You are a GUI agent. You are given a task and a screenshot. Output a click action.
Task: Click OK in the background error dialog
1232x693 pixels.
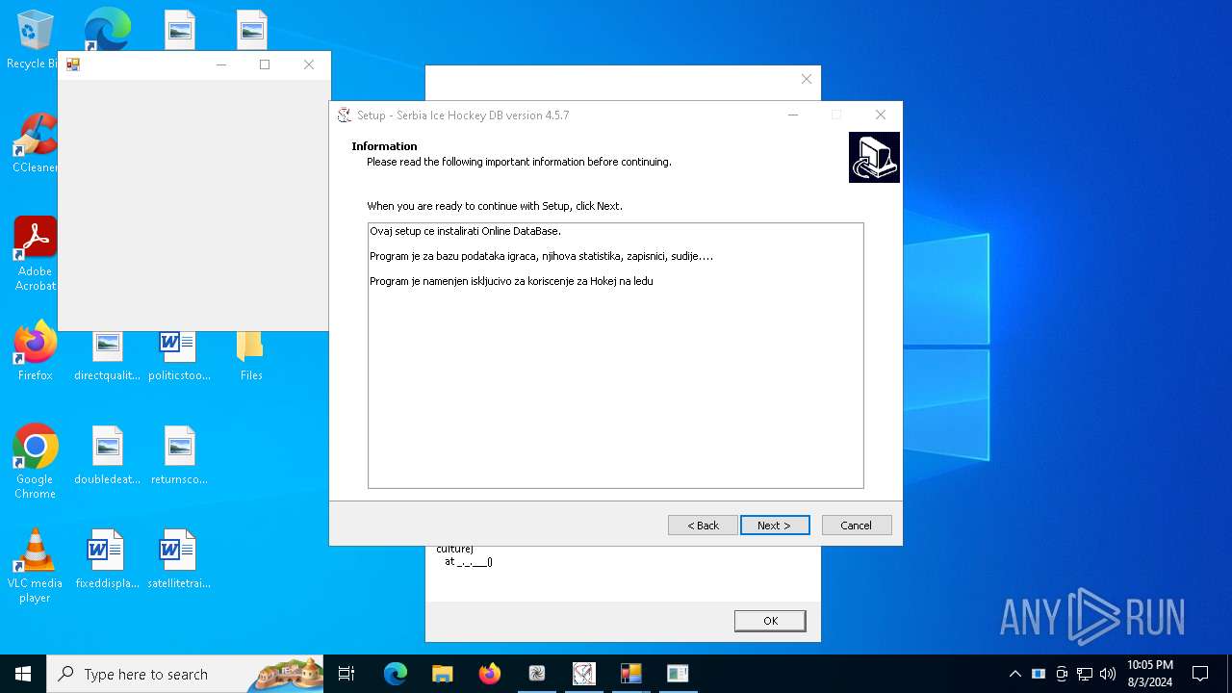pyautogui.click(x=770, y=621)
